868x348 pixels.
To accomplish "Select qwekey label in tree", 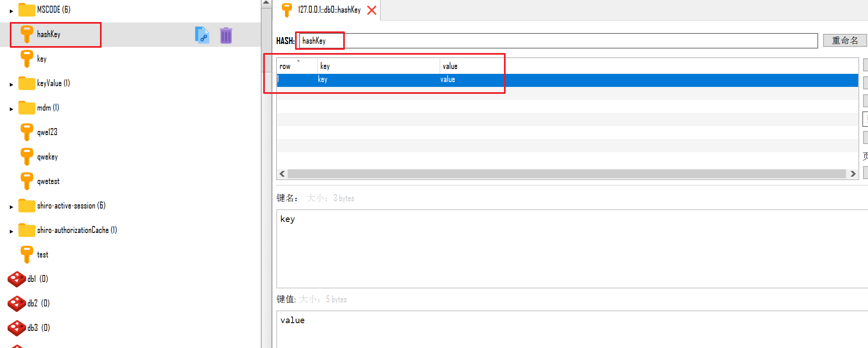I will point(47,157).
